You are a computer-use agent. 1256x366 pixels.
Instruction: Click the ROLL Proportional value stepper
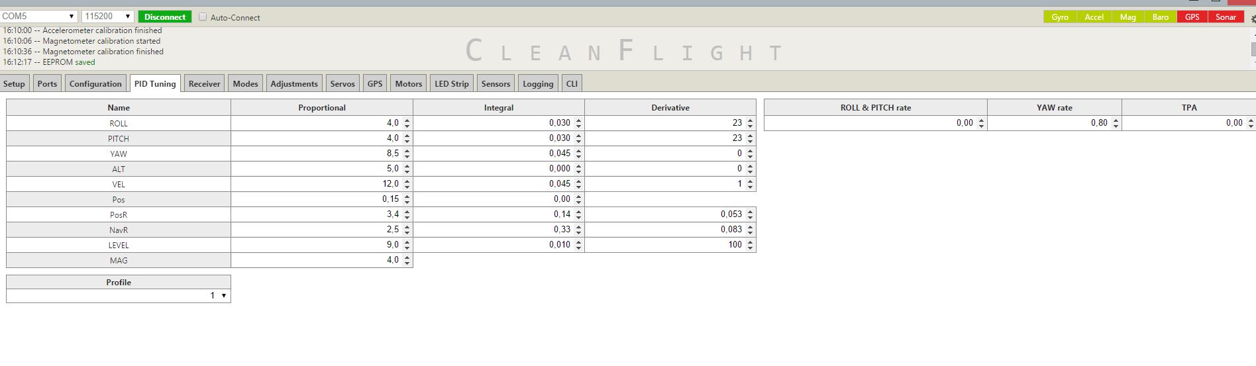(x=407, y=123)
